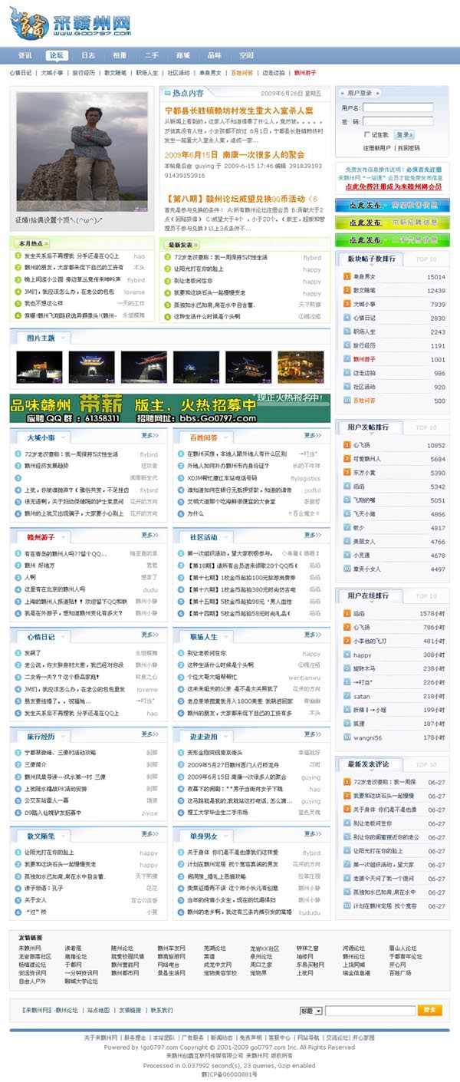This screenshot has height=1082, width=460.
Task: Open the 空间 navigation tab
Action: tap(245, 55)
